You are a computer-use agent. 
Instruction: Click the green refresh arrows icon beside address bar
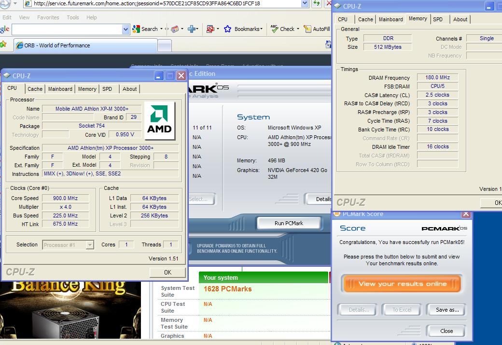pyautogui.click(x=317, y=3)
